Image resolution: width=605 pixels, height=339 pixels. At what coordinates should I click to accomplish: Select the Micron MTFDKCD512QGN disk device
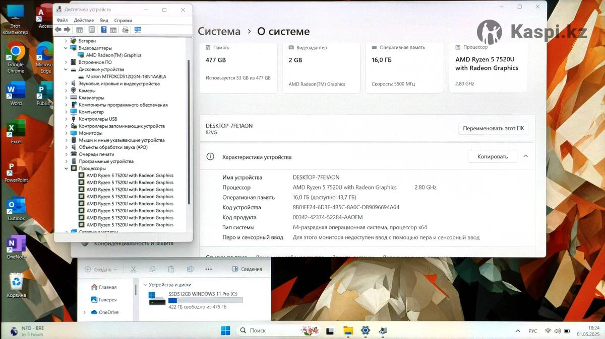(122, 76)
